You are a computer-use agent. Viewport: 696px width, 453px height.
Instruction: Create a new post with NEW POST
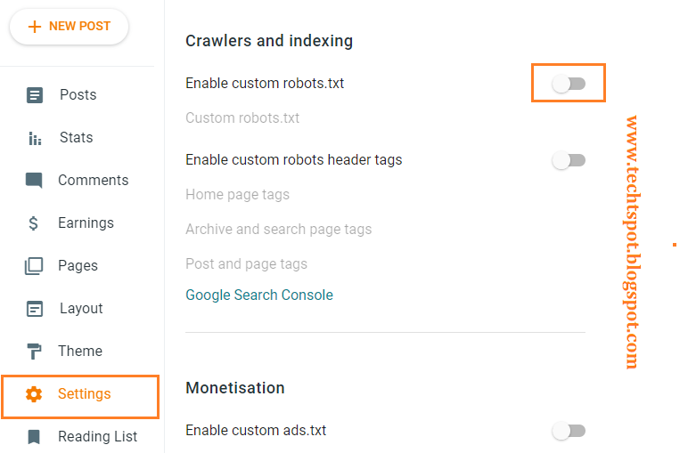[x=69, y=27]
